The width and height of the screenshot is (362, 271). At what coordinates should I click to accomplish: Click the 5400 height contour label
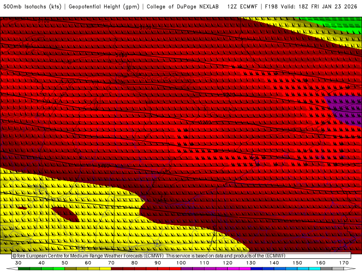point(104,166)
